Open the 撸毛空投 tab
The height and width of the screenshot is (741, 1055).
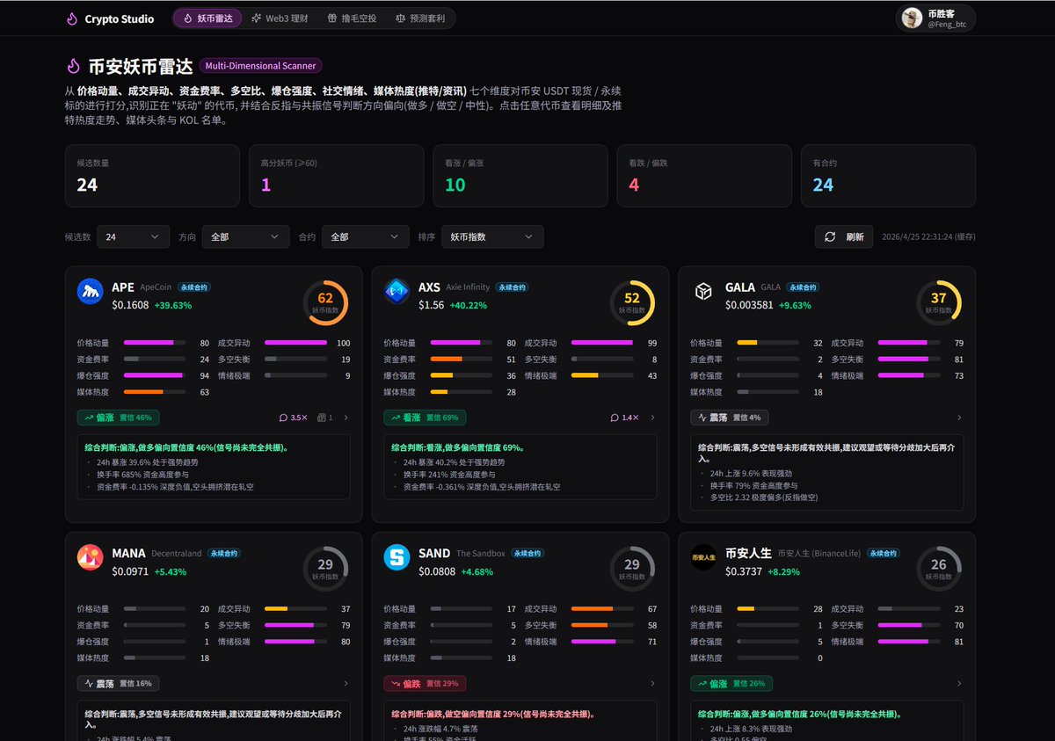pyautogui.click(x=352, y=18)
